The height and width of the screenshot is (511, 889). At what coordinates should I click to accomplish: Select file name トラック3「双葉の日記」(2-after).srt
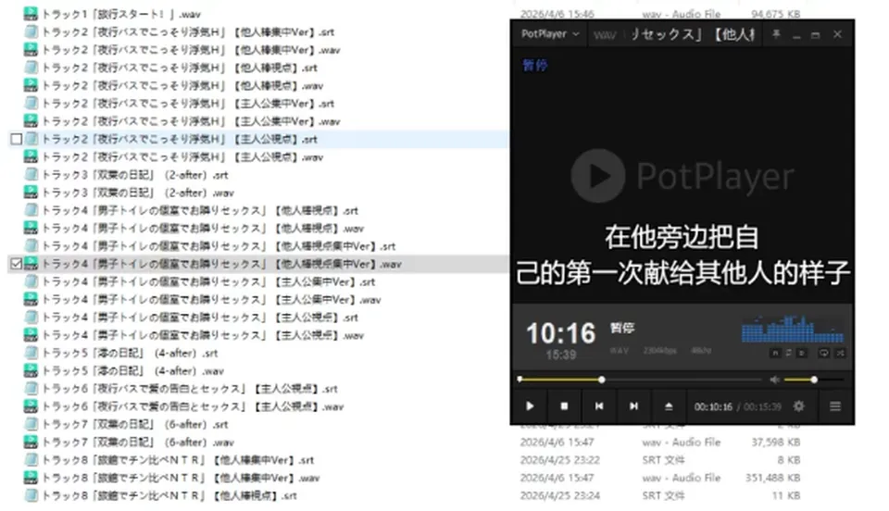[135, 175]
